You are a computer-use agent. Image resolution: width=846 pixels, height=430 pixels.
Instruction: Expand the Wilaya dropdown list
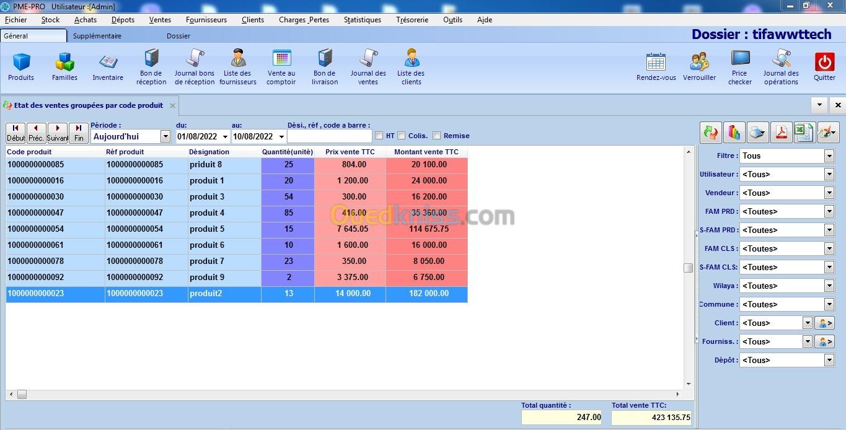point(829,286)
